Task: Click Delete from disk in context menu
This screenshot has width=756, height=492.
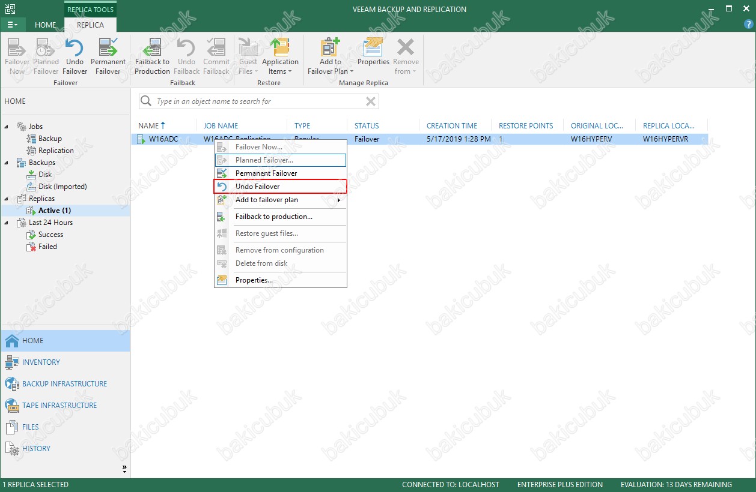Action: coord(281,263)
